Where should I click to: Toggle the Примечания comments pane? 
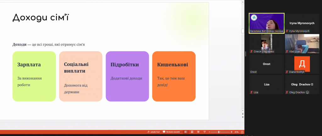tap(171, 132)
